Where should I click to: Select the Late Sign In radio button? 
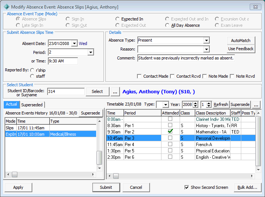[18, 25]
